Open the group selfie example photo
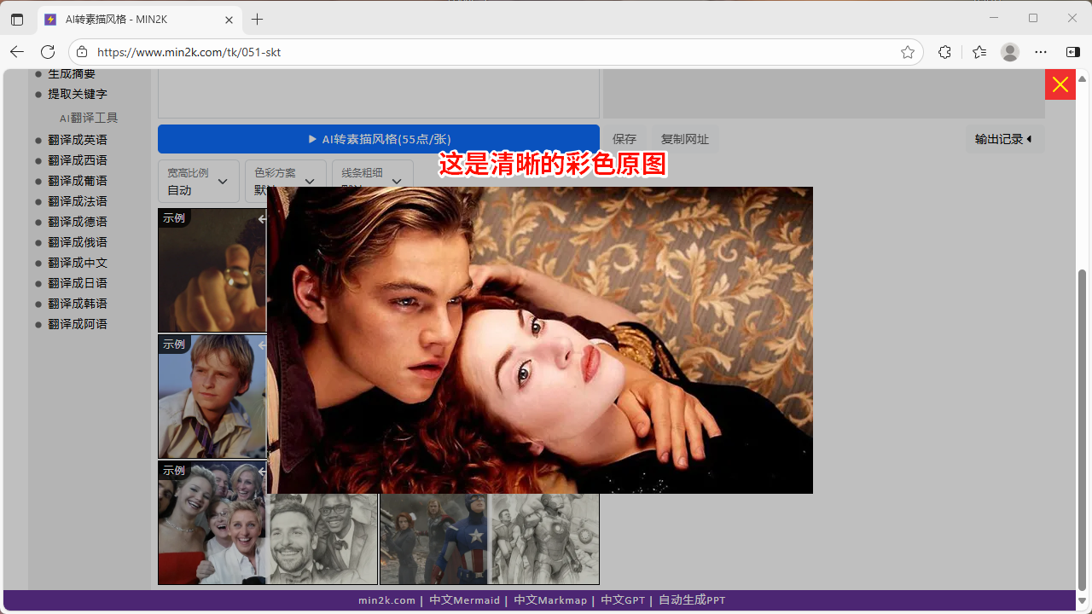The width and height of the screenshot is (1092, 614). point(212,523)
